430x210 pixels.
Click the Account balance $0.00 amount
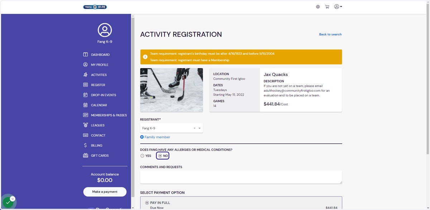pos(105,180)
